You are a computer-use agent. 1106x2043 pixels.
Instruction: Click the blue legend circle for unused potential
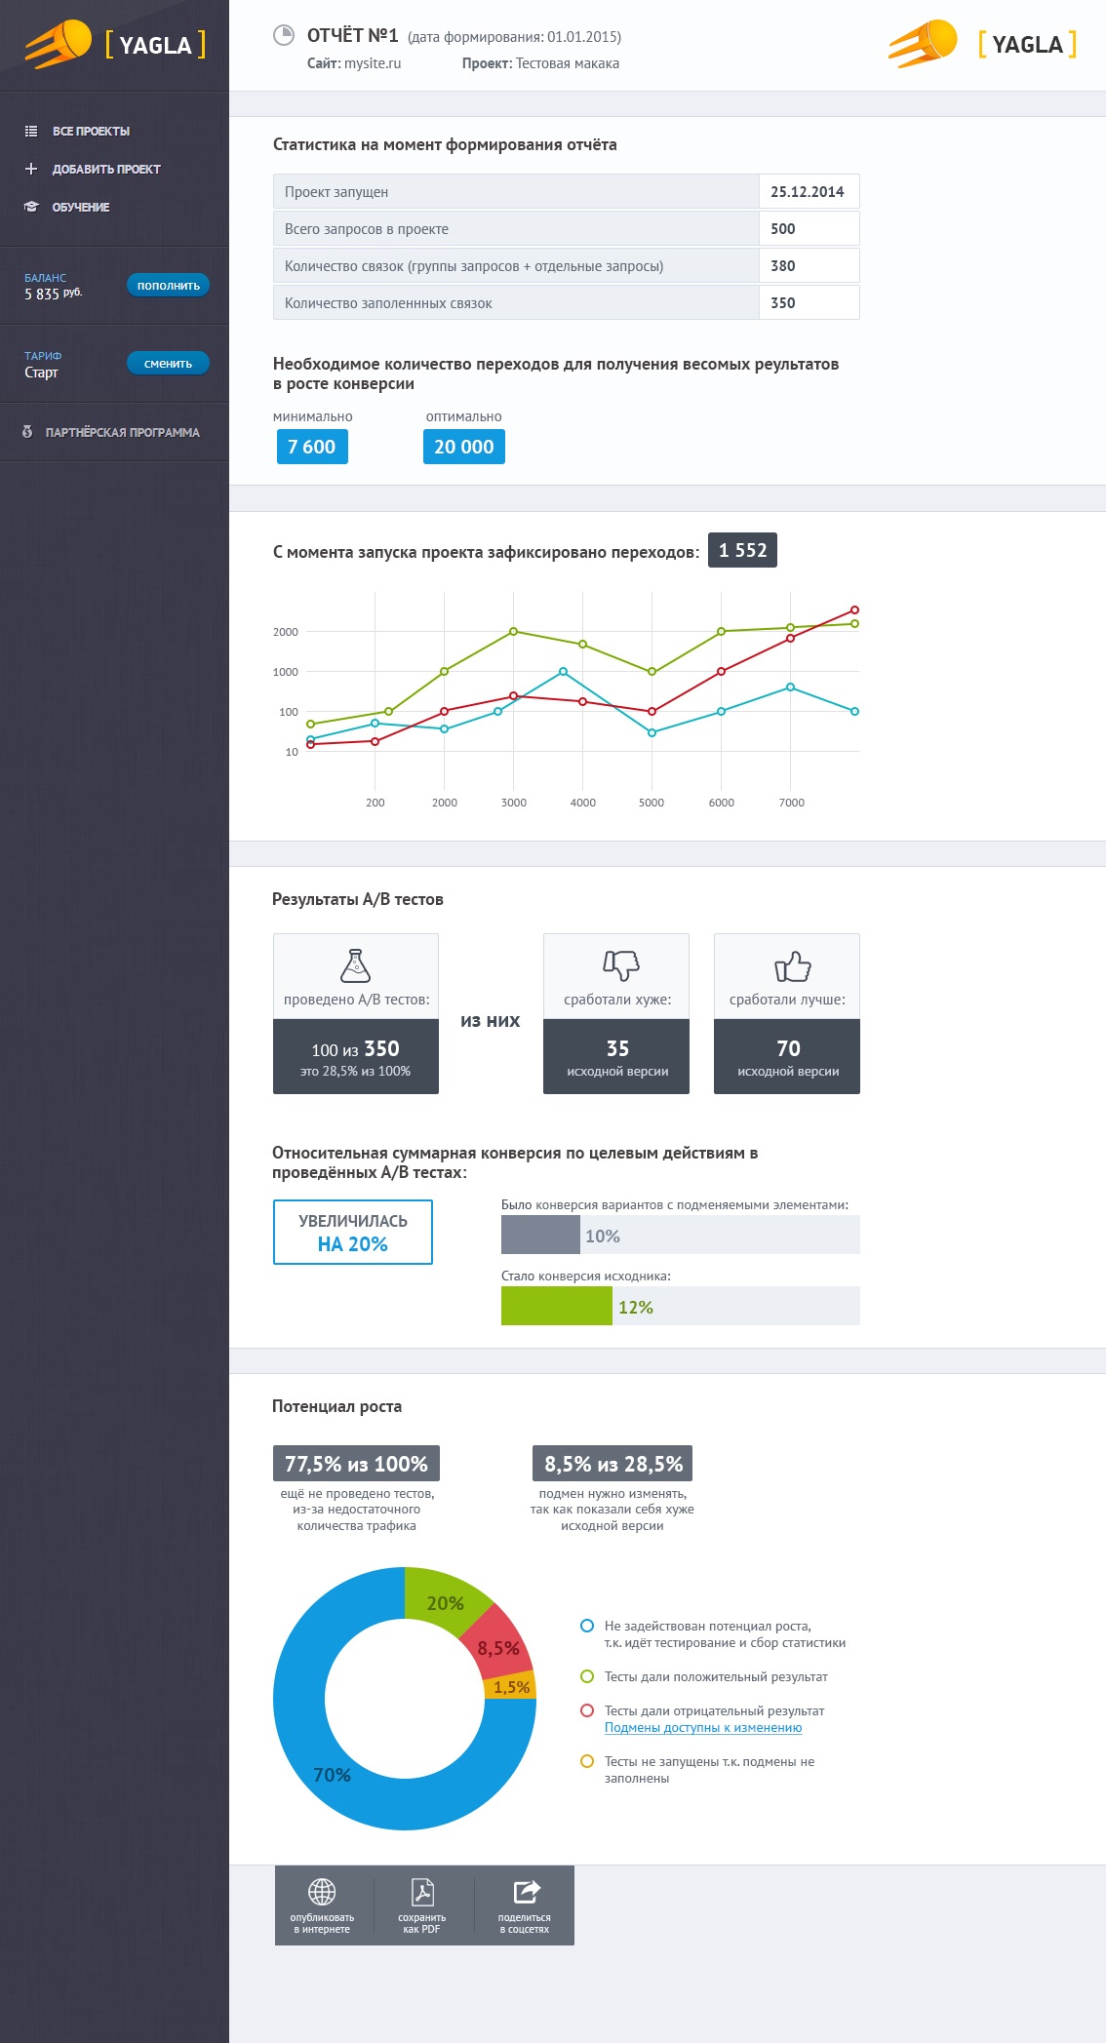tap(587, 1626)
